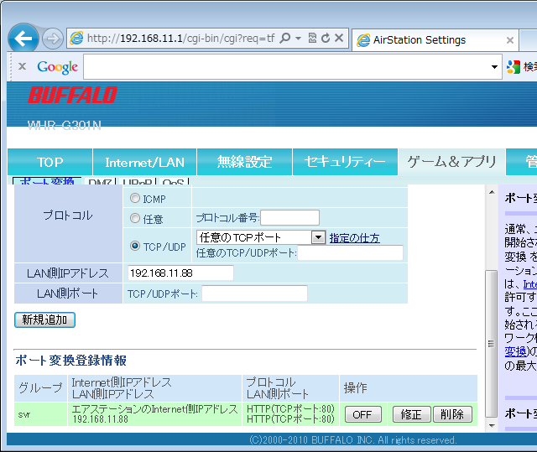Click the browser forward arrow button
The height and width of the screenshot is (452, 537).
[x=53, y=39]
